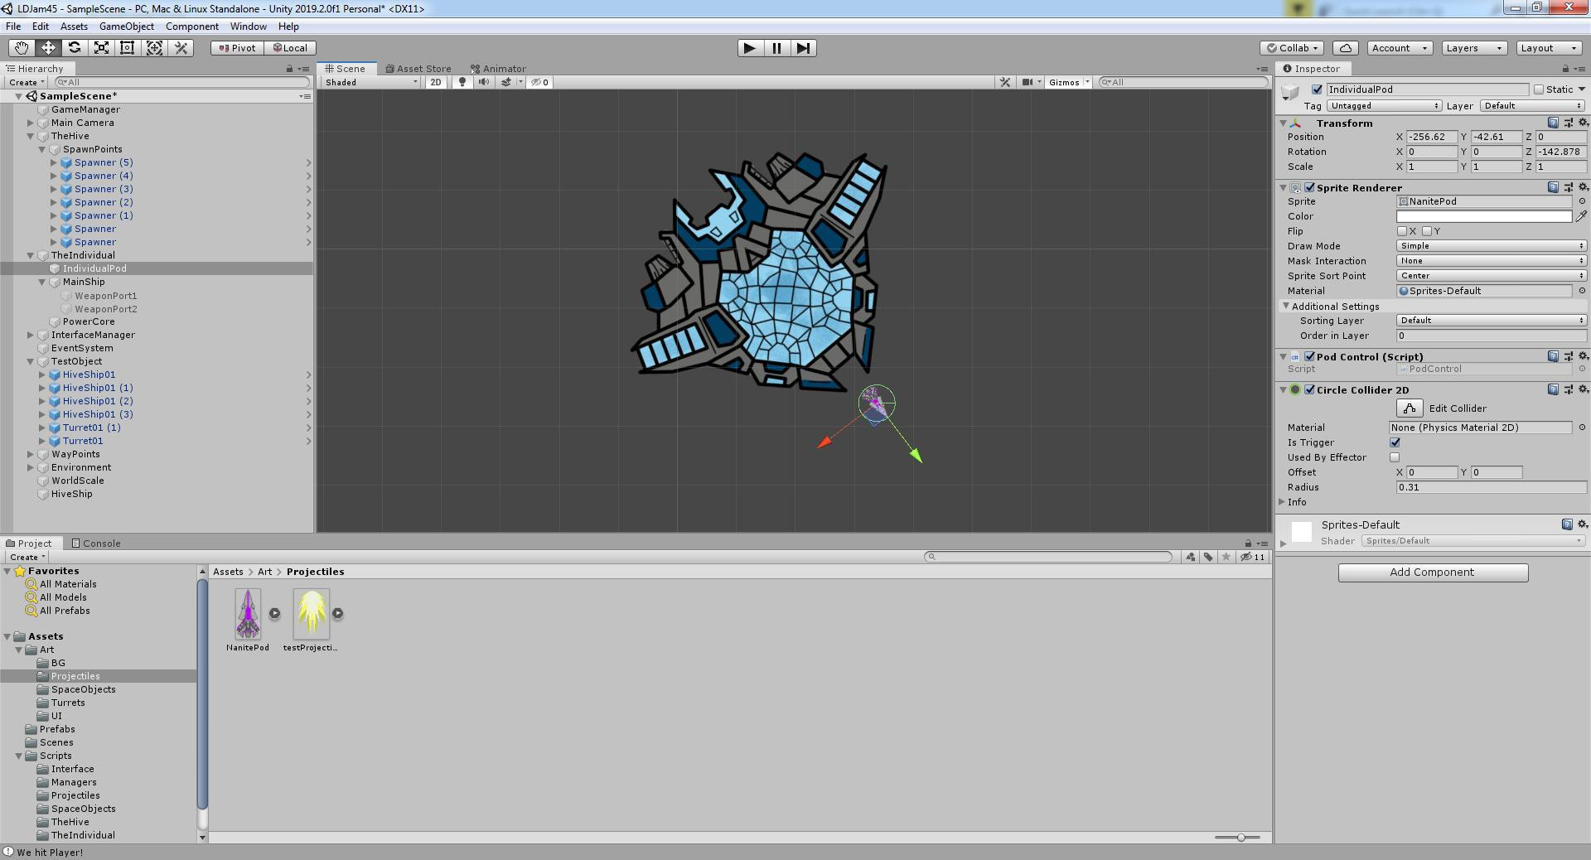Switch to the Asset Store tab
The width and height of the screenshot is (1591, 860).
(x=418, y=69)
